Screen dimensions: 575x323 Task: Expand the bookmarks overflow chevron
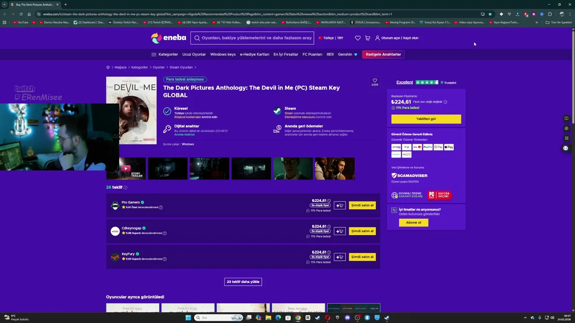(x=536, y=22)
